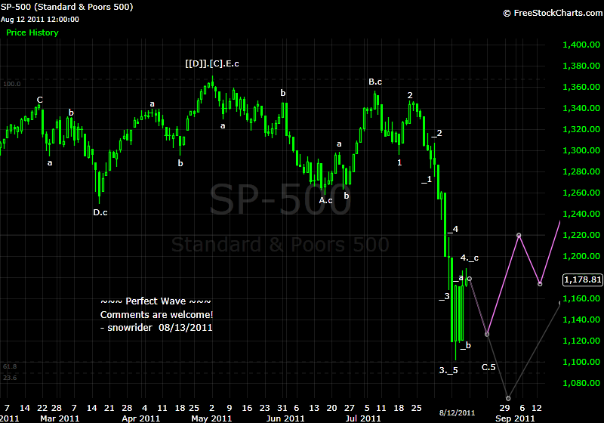Select the 1,400.00 price axis label

click(581, 45)
